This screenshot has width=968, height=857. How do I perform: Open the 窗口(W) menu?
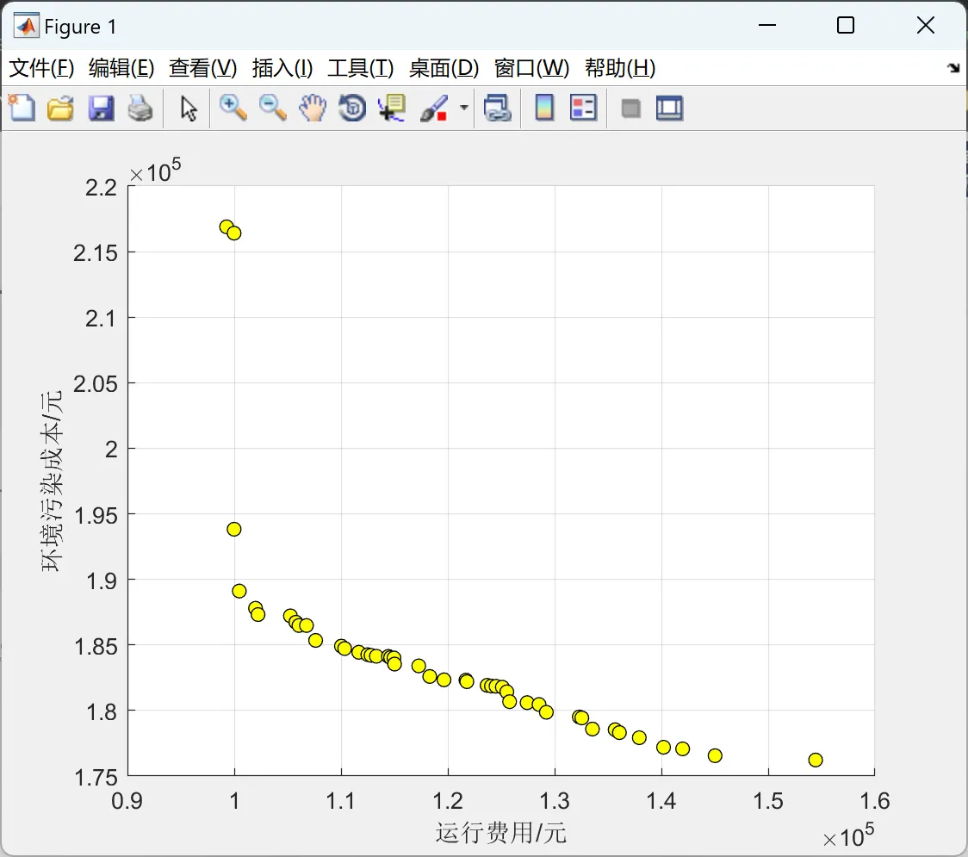(531, 68)
